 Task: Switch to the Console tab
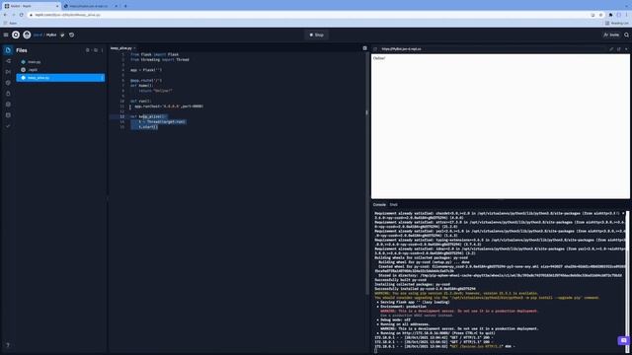click(379, 205)
